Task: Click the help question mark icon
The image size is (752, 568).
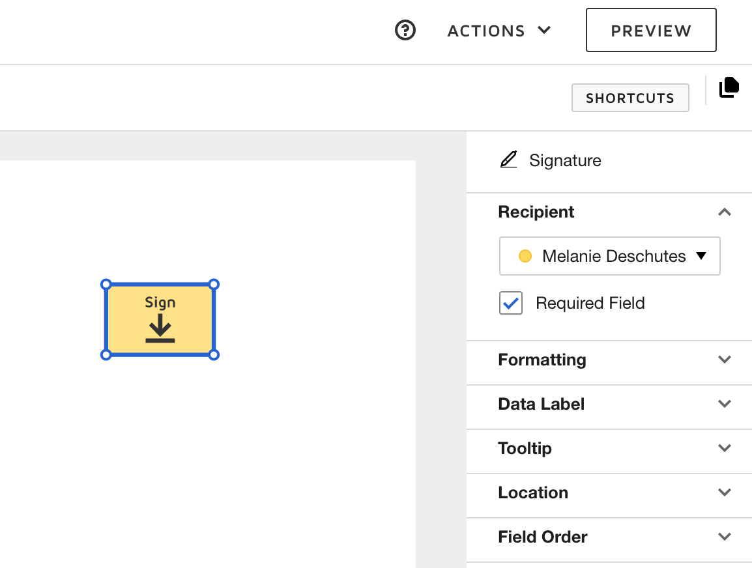Action: (x=405, y=30)
